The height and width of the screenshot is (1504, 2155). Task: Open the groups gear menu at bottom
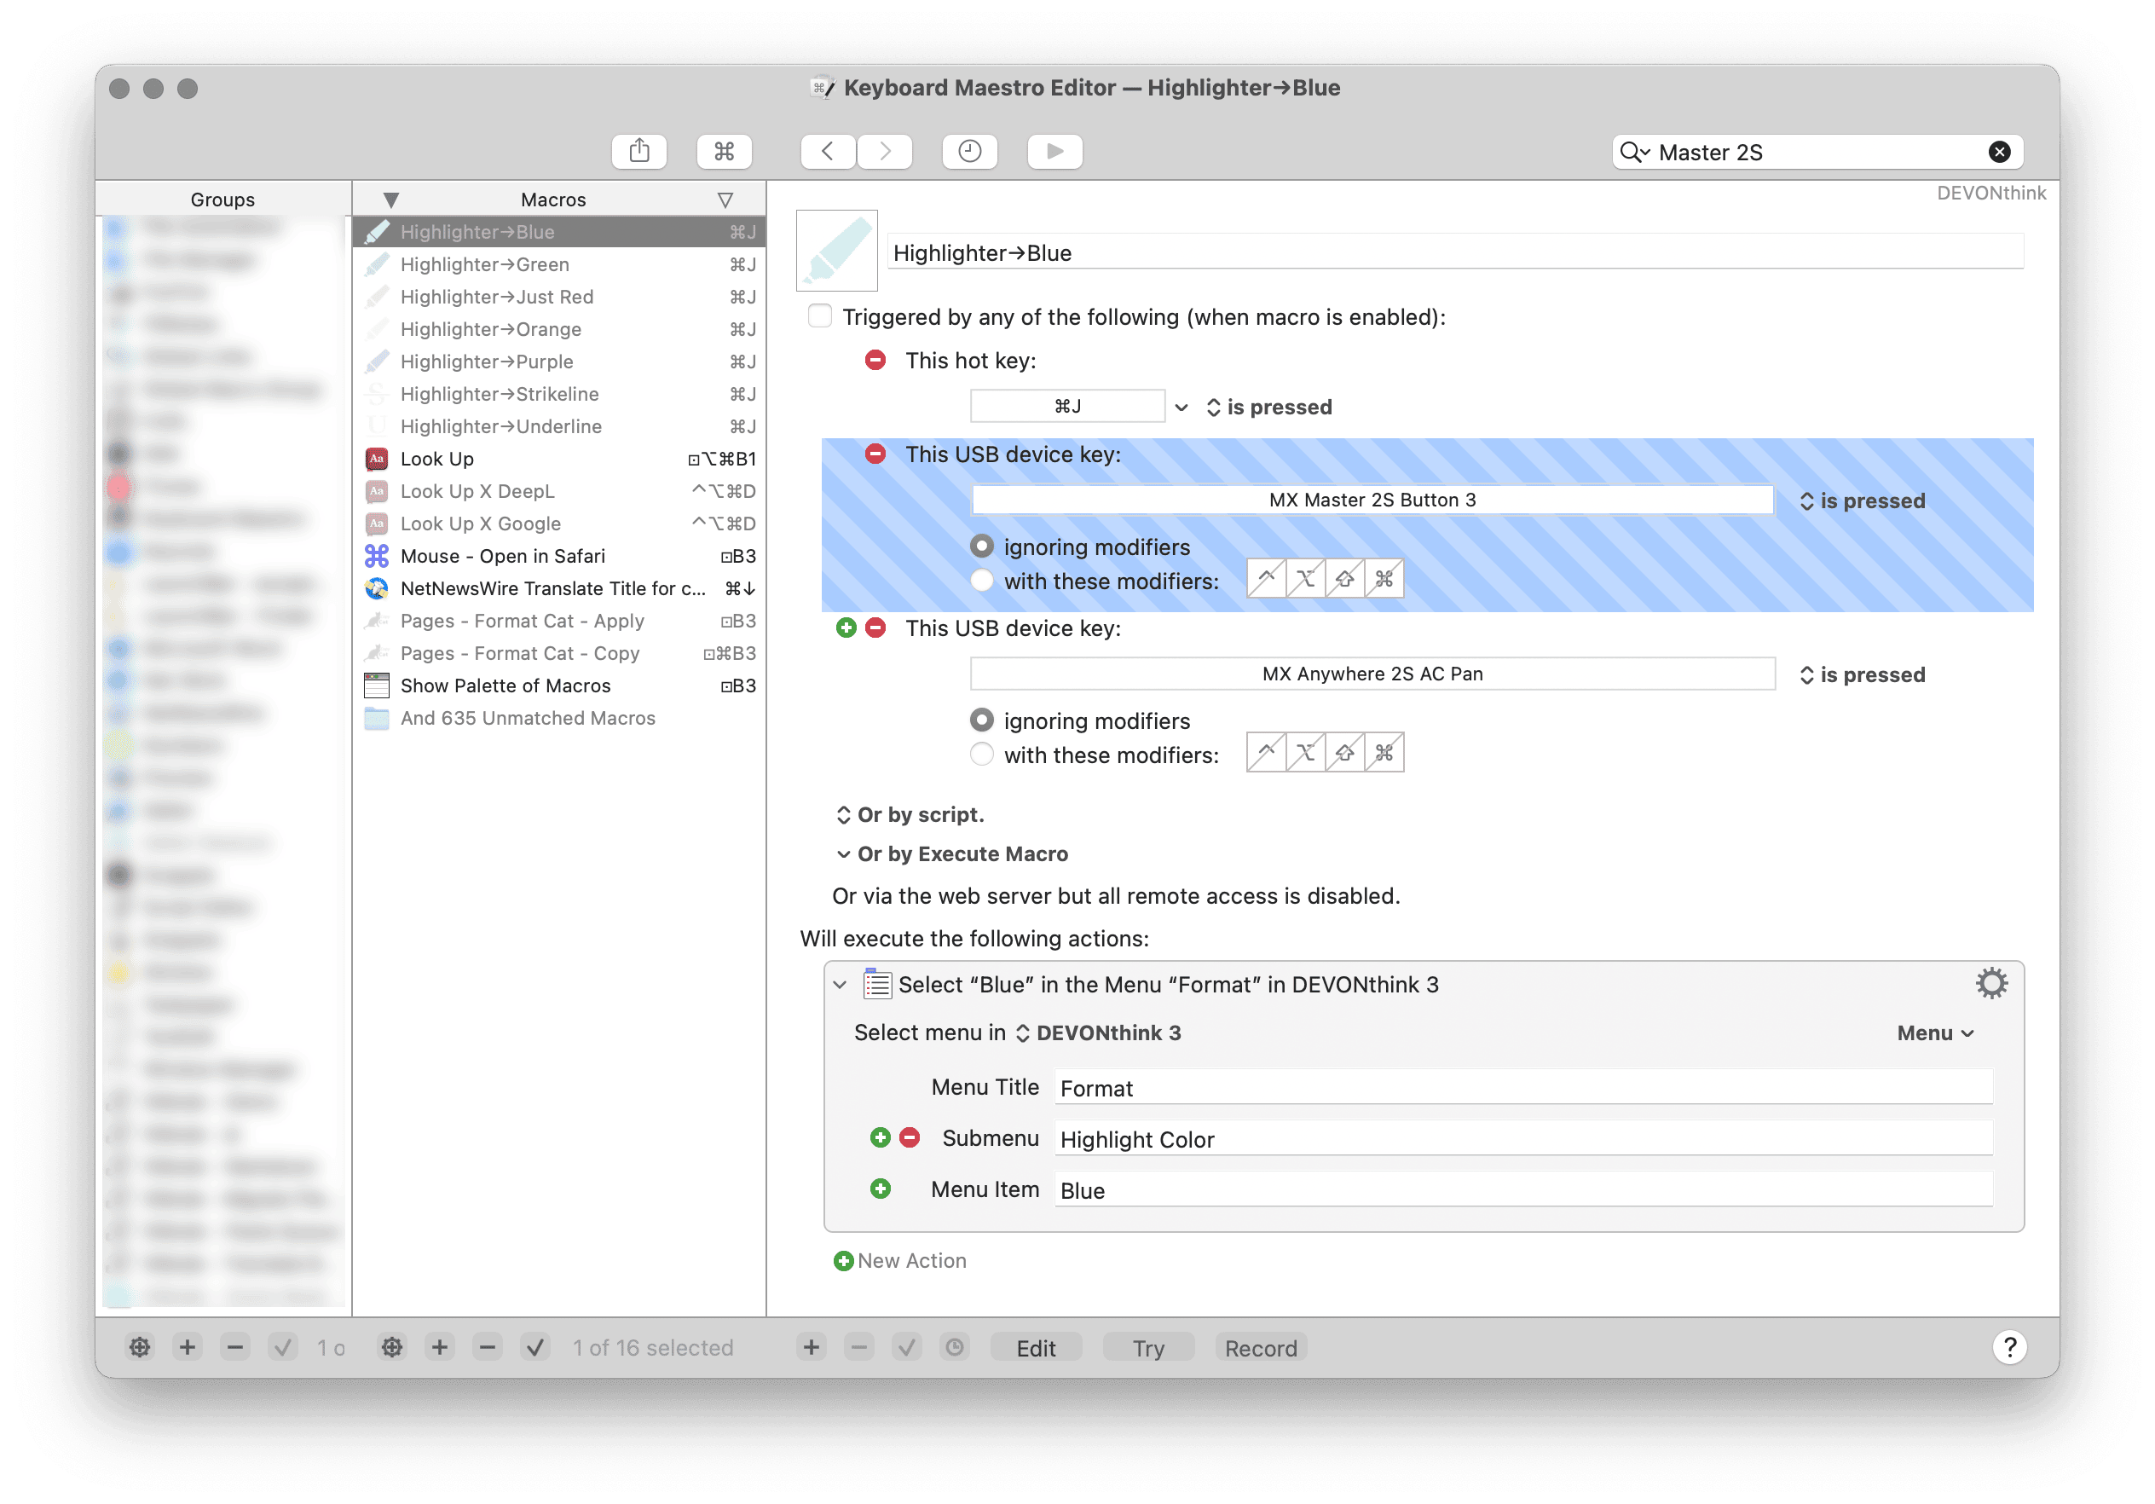tap(139, 1348)
